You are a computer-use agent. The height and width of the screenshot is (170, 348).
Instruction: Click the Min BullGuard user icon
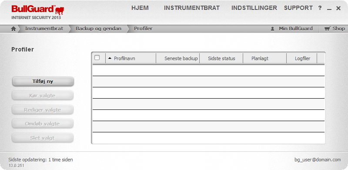tap(273, 29)
